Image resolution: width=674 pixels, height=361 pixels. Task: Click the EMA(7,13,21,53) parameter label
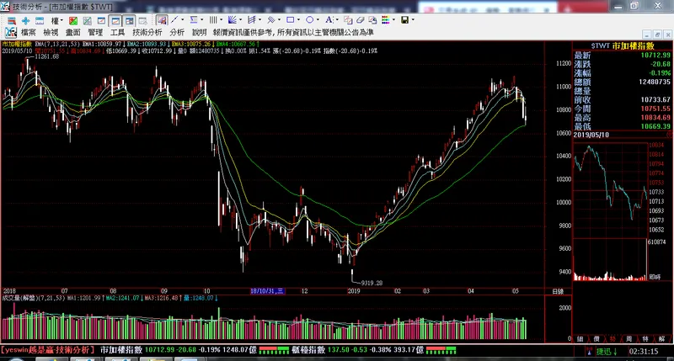pos(57,44)
